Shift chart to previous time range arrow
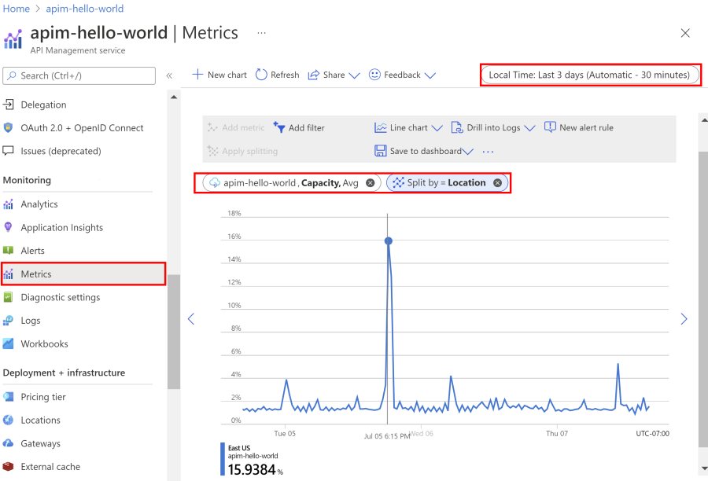The image size is (708, 481). point(190,319)
